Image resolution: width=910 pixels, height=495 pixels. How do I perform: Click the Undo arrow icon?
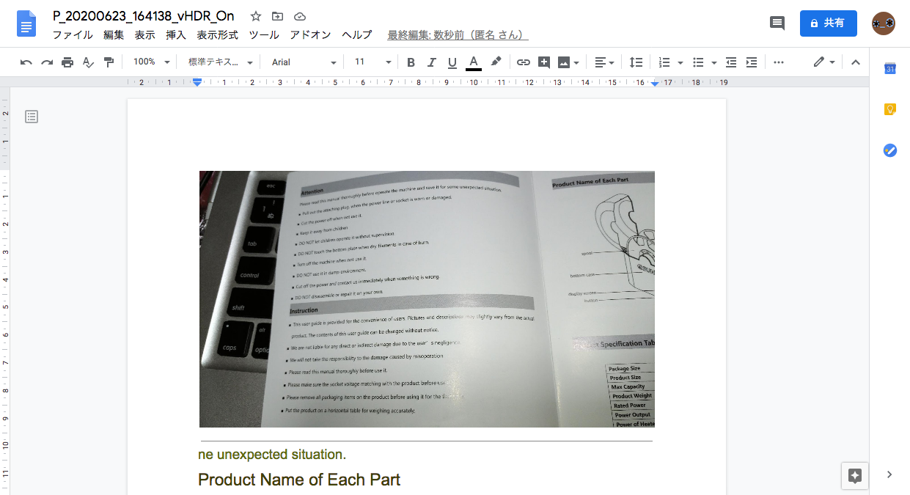click(26, 62)
